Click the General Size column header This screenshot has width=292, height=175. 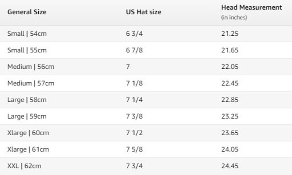pos(27,12)
